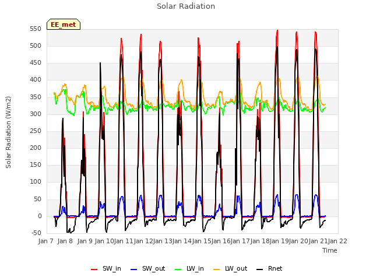
Task: Click the 150 y-axis tick label
Action: 36,165
